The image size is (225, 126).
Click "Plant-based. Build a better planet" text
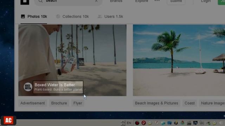(x=58, y=90)
